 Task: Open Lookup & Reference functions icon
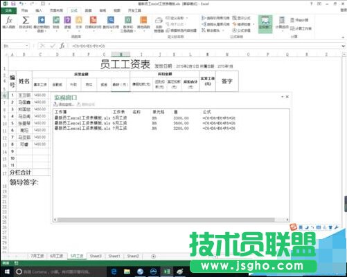[x=111, y=22]
